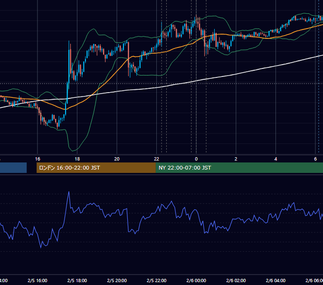Click the 2/5 16:00 date label
This screenshot has width=323, height=285.
click(x=38, y=280)
